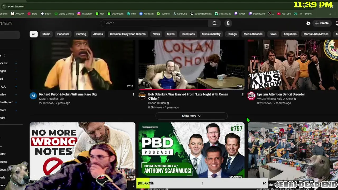Open the Pixel bookmark

click(132, 14)
